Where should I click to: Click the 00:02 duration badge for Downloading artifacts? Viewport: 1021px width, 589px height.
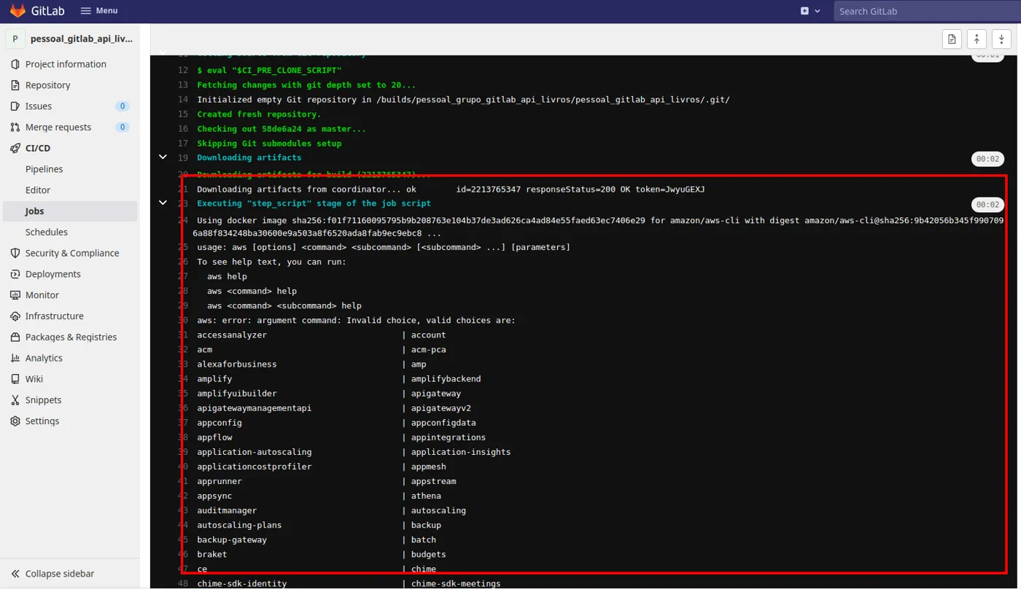coord(987,159)
